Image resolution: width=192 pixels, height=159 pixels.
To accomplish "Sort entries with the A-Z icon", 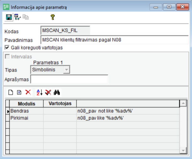I will tap(39, 92).
